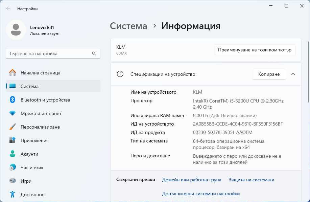310x202 pixels.
Task: Click RAM value 8,00 ГБ
Action: pyautogui.click(x=225, y=115)
